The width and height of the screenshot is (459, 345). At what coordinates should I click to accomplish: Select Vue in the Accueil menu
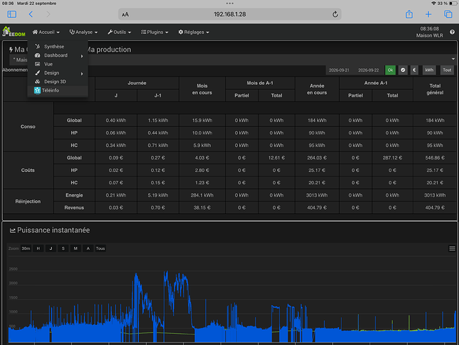pyautogui.click(x=48, y=64)
